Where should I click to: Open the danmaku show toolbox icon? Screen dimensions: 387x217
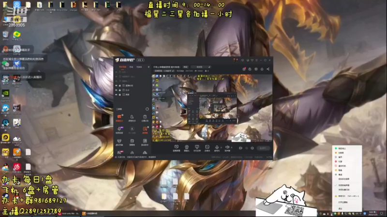pyautogui.click(x=132, y=142)
